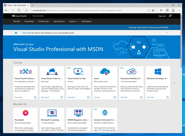Show previous tools with left chevron
This screenshot has height=136, width=185.
pyautogui.click(x=10, y=84)
